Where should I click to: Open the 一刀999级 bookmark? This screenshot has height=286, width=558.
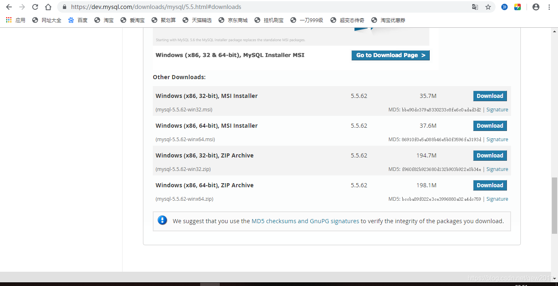(x=307, y=20)
